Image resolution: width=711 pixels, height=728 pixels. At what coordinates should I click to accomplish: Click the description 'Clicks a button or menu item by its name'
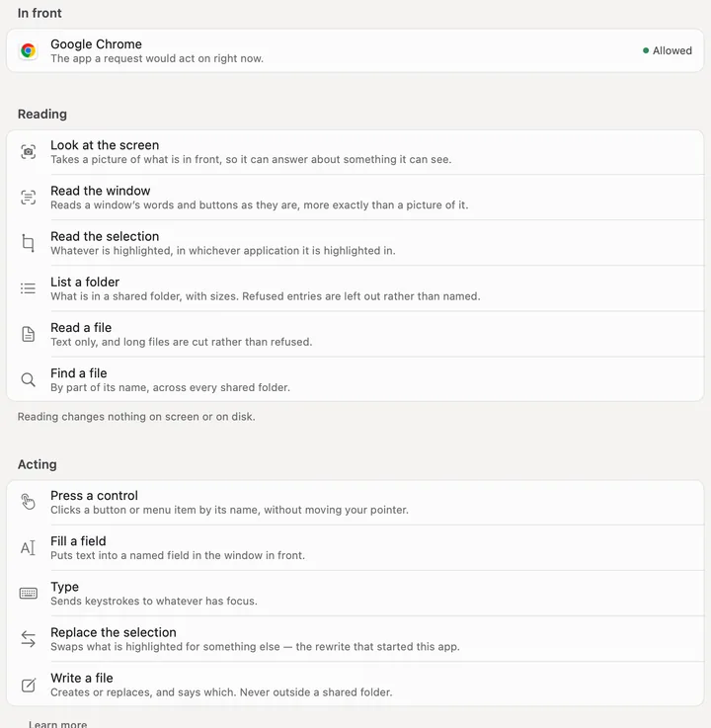click(230, 510)
